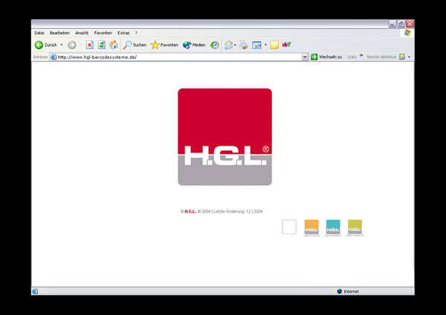
Task: Click the Adresse label
Action: (40, 57)
